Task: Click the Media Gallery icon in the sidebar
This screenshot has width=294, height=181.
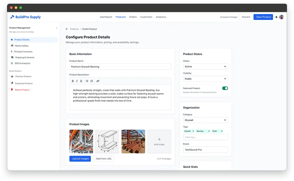Action: (x=12, y=46)
